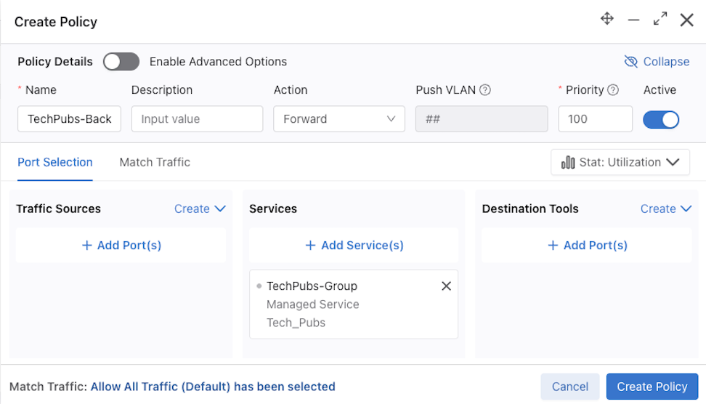Open Destination Tools Create dropdown
706x404 pixels.
point(666,209)
